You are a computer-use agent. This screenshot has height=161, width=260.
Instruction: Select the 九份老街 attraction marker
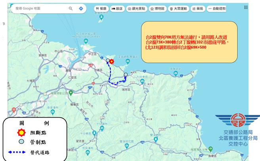tap(142, 81)
